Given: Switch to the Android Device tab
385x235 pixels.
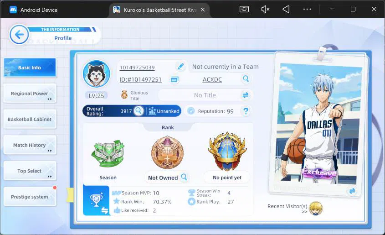Looking at the screenshot, I should pyautogui.click(x=33, y=10).
